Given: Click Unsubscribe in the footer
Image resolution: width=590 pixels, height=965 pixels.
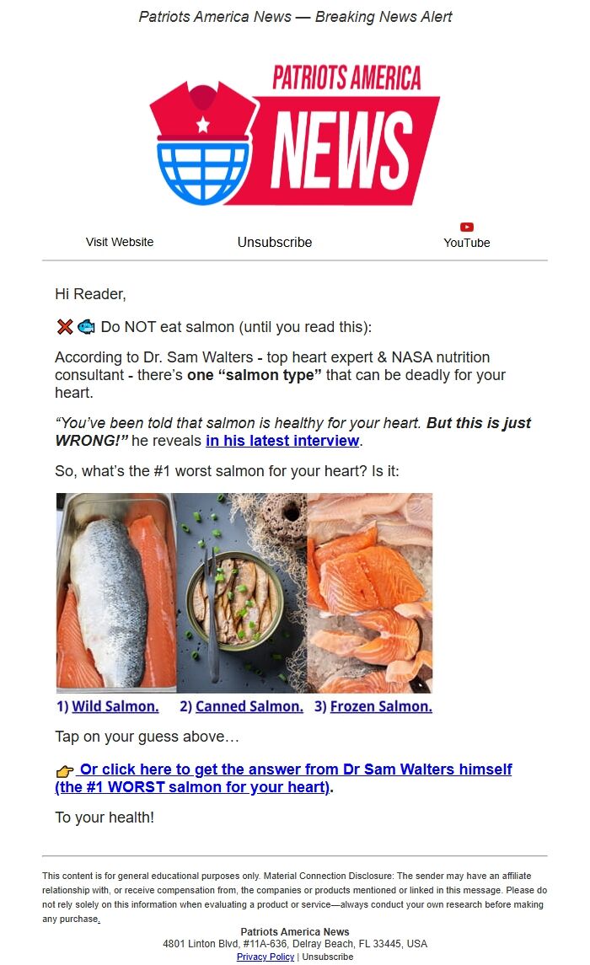Looking at the screenshot, I should click(327, 957).
